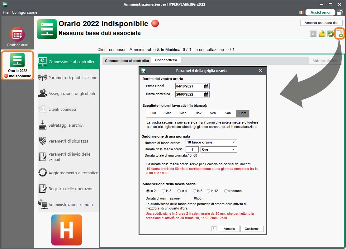Screen dimensions: 346x249
Task: Click the Durata della fascia oraria value field
Action: [x=192, y=149]
